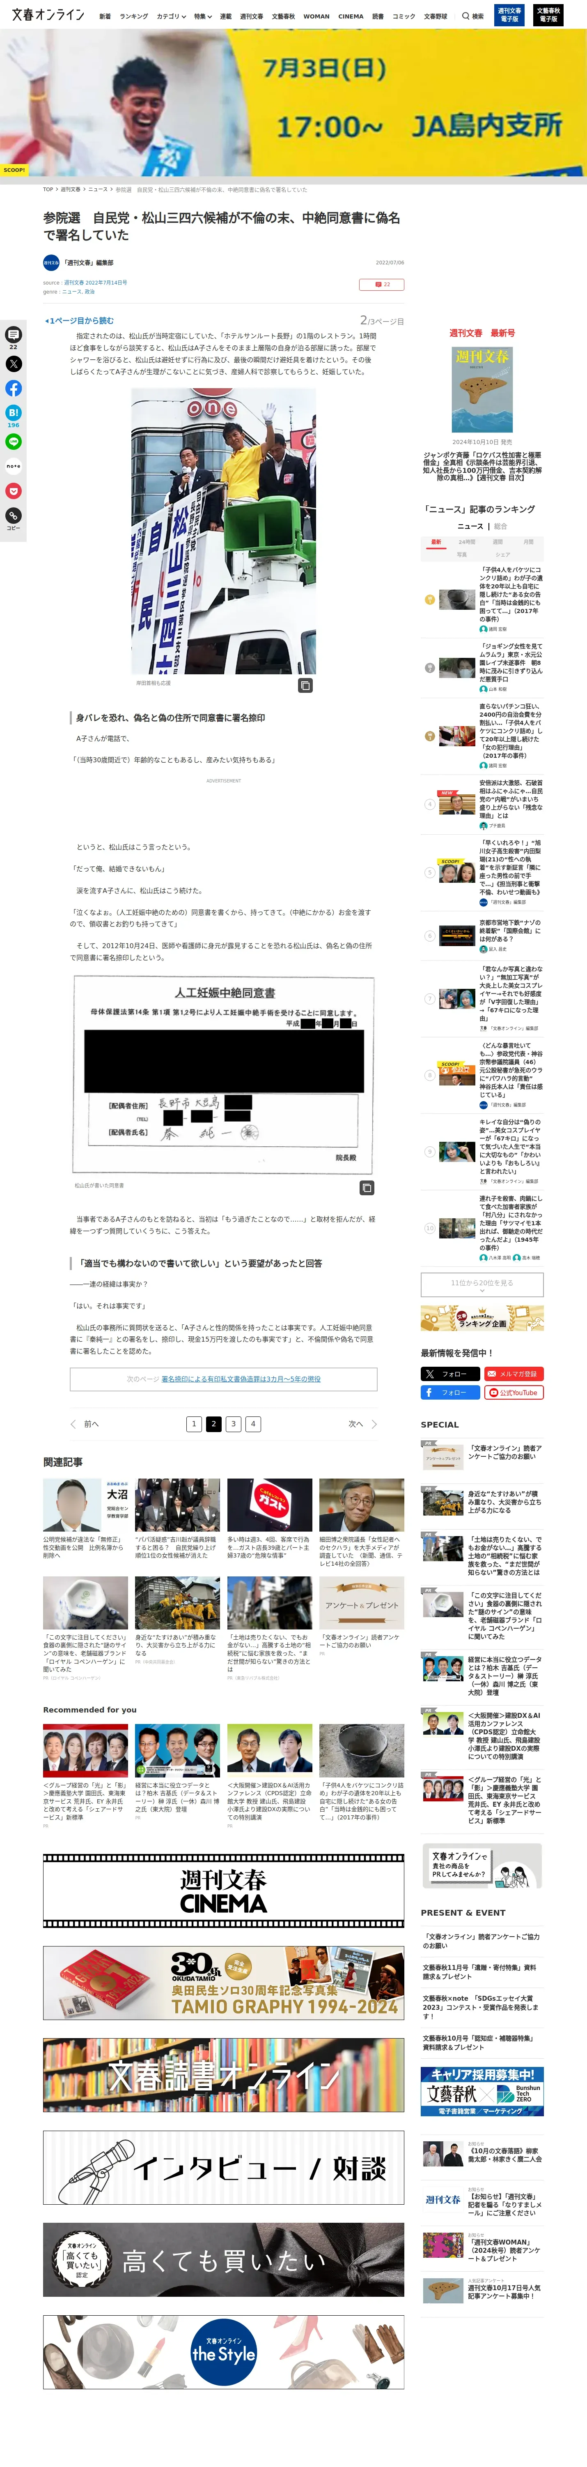Open related article 大沼 thumbnail

[x=85, y=1505]
